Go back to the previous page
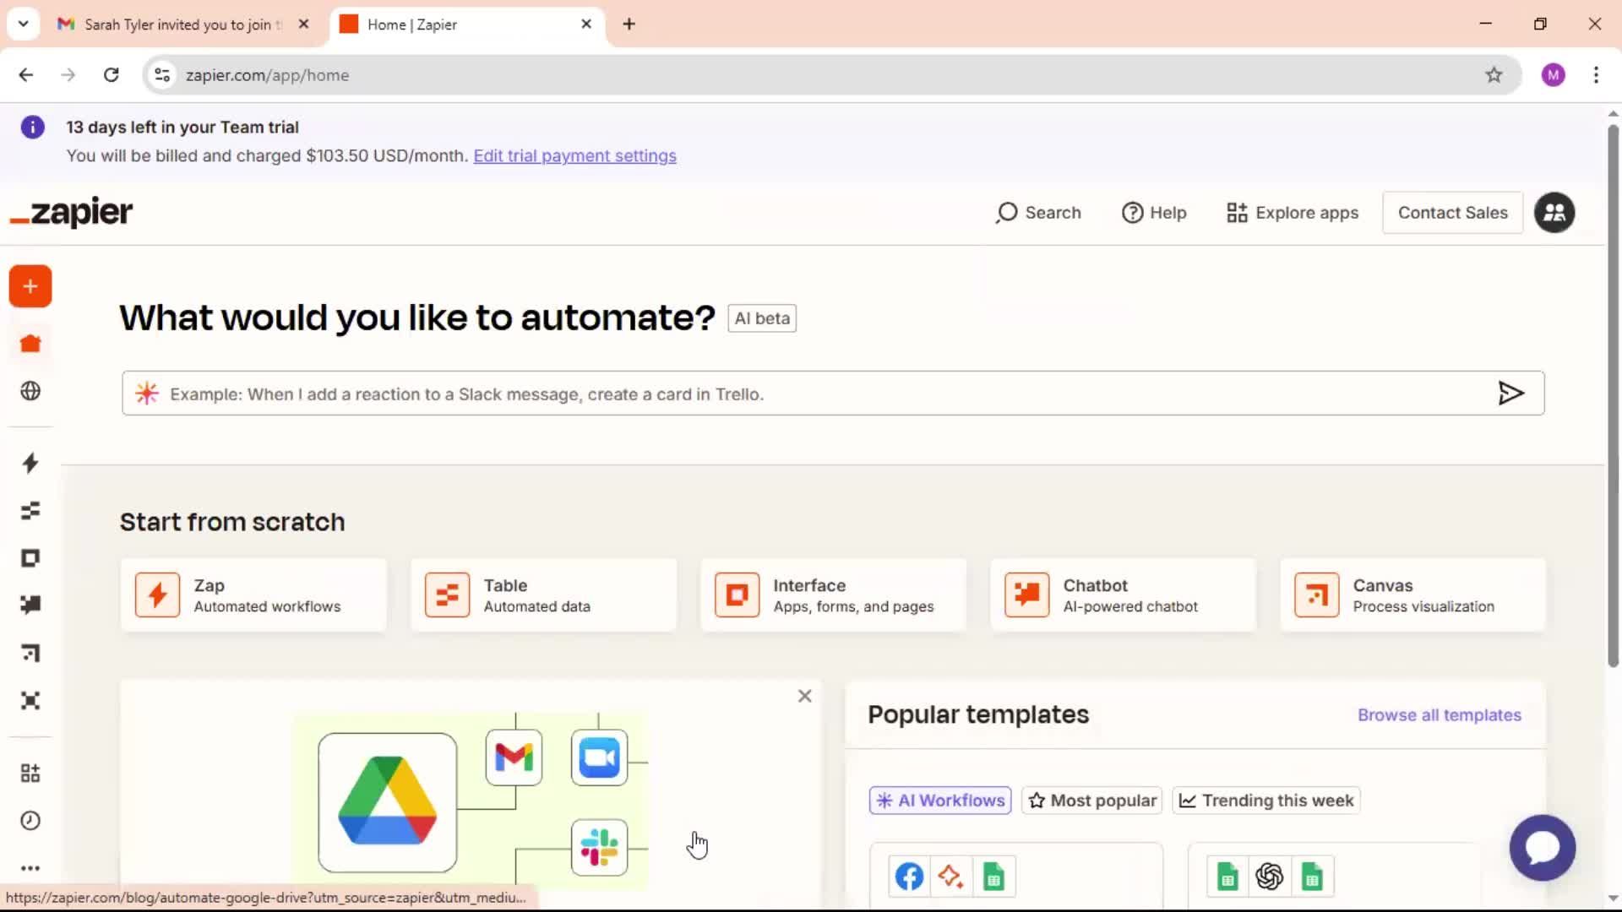The image size is (1622, 912). [x=26, y=75]
